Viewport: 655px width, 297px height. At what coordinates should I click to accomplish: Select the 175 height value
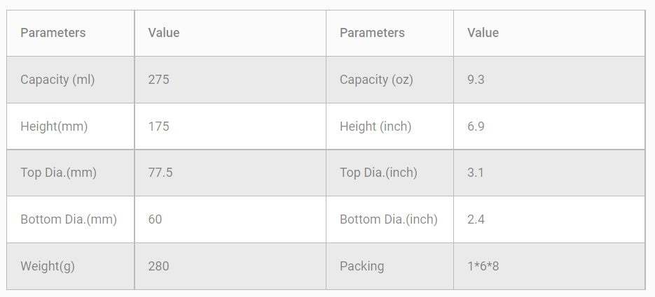tap(159, 126)
